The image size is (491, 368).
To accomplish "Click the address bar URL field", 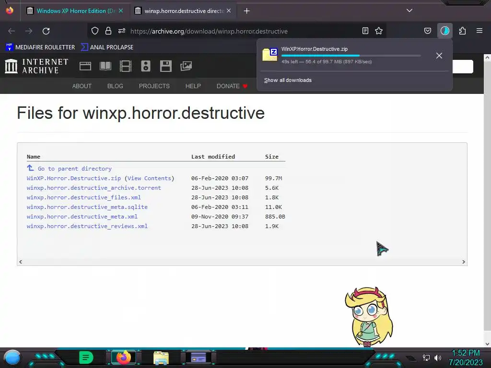I will pos(236,31).
